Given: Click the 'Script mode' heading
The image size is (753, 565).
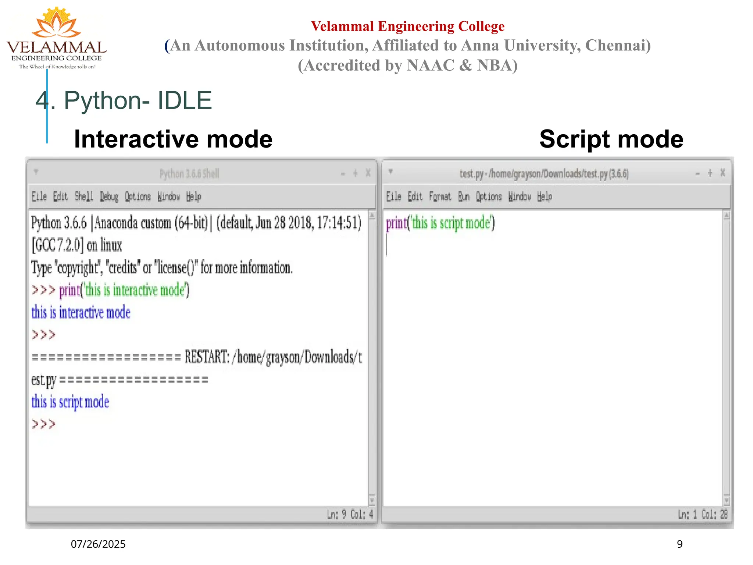Looking at the screenshot, I should (611, 139).
